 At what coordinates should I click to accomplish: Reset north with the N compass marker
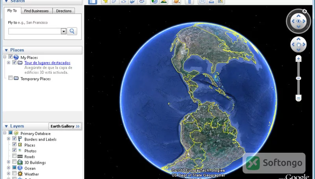point(304,11)
